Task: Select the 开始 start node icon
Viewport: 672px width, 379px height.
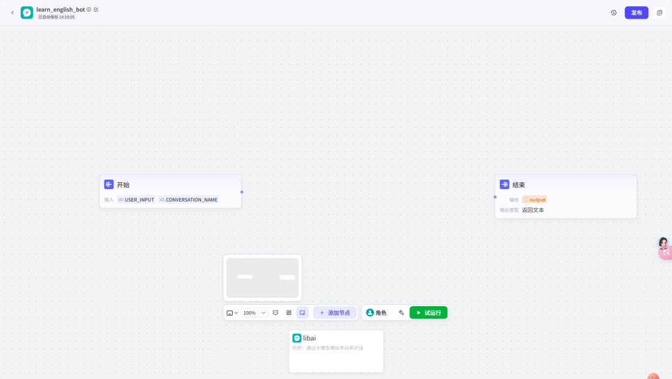Action: [x=109, y=184]
